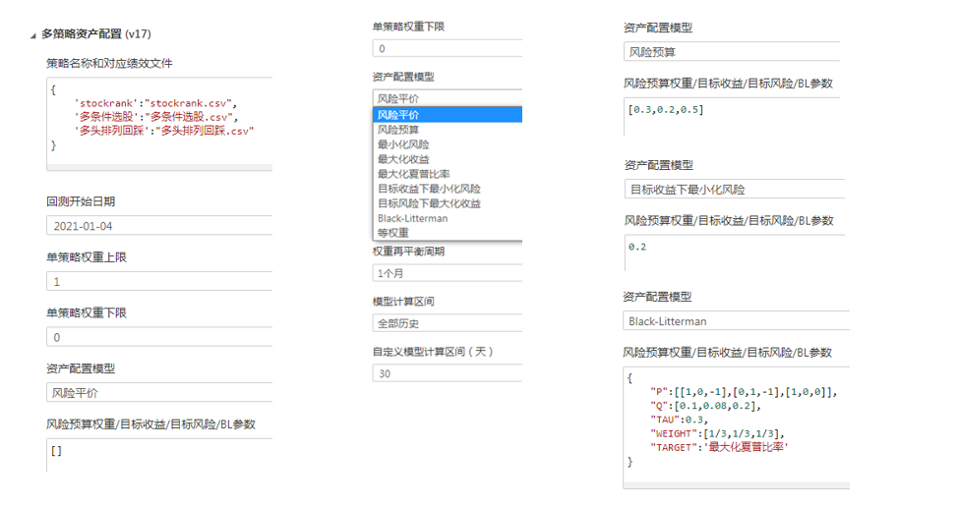
Task: Click the "P" matrix line in JSON
Action: 744,392
